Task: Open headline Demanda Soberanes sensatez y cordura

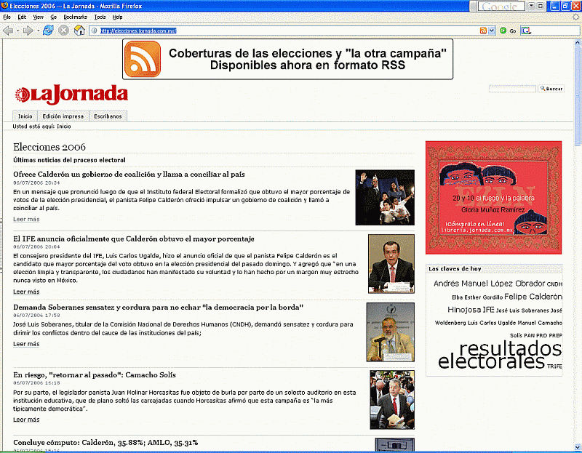Action: tap(158, 308)
